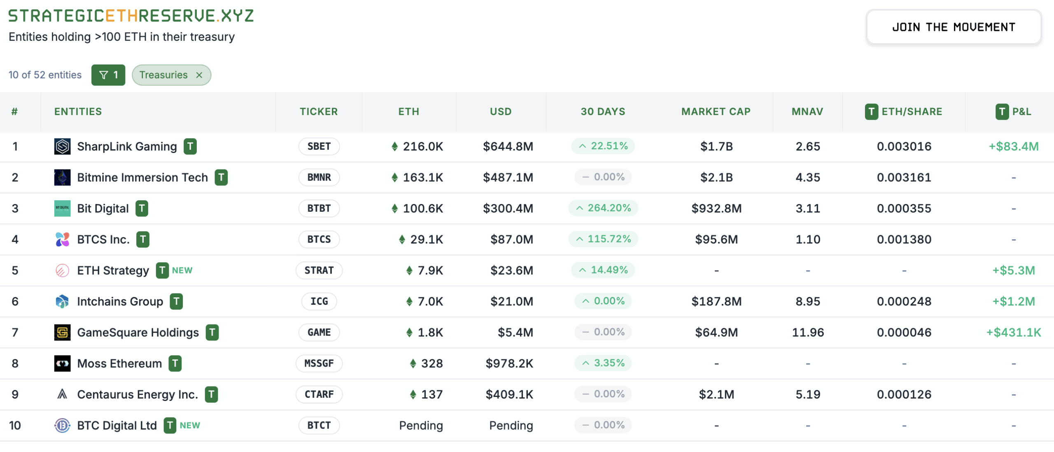This screenshot has height=452, width=1054.
Task: Click the Ethereum diamond icon next to 163.1K
Action: click(x=394, y=177)
